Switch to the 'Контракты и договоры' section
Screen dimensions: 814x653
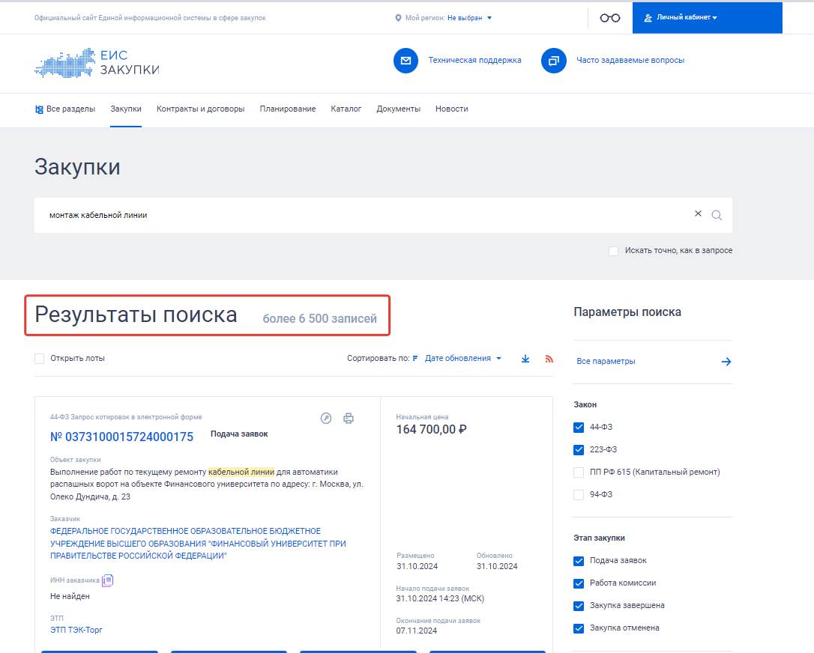(x=199, y=108)
